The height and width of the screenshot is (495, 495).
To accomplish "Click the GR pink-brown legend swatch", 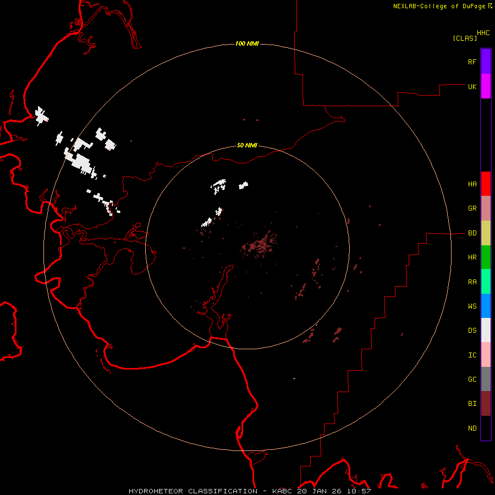I will pyautogui.click(x=486, y=208).
